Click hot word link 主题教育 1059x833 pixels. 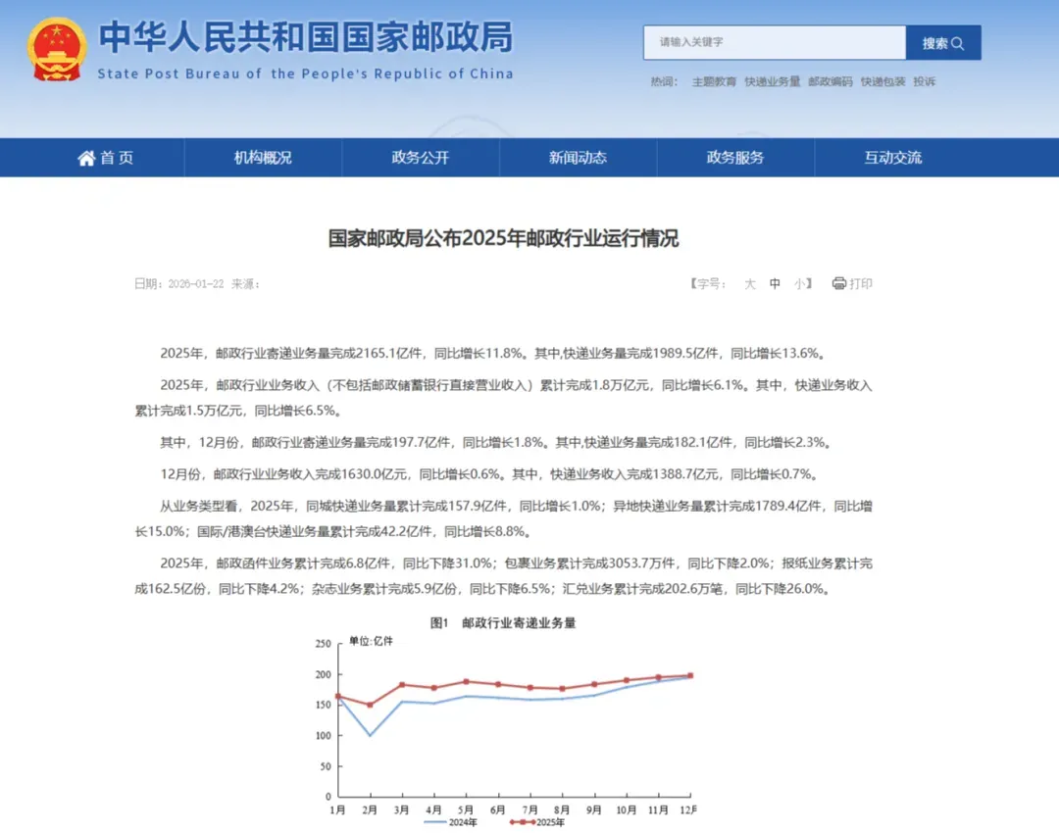coord(714,81)
